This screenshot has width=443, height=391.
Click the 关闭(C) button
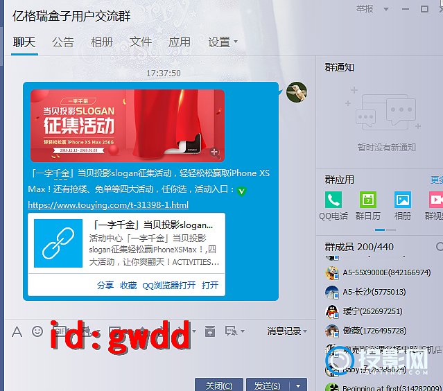tap(219, 385)
